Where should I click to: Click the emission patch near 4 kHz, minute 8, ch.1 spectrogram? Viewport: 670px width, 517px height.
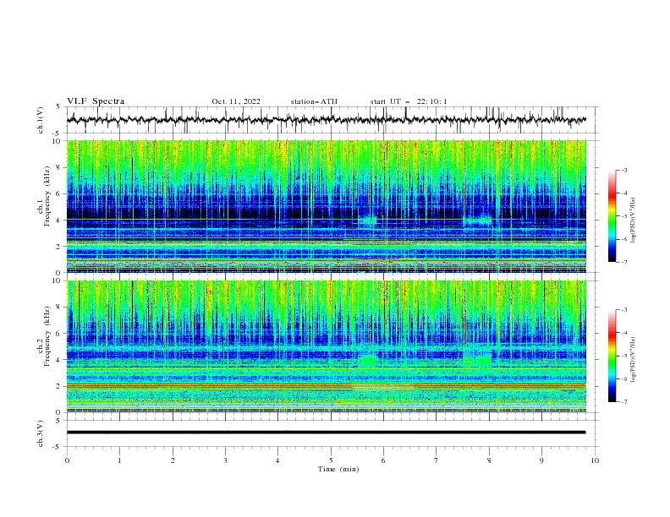pos(478,222)
